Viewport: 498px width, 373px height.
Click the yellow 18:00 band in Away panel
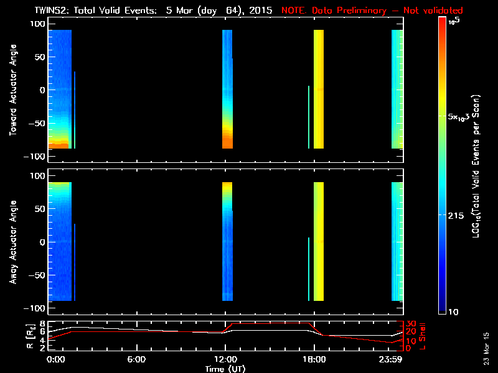point(319,242)
